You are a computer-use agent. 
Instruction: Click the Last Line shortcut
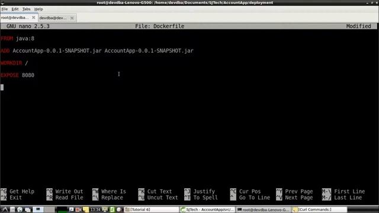[342, 198]
